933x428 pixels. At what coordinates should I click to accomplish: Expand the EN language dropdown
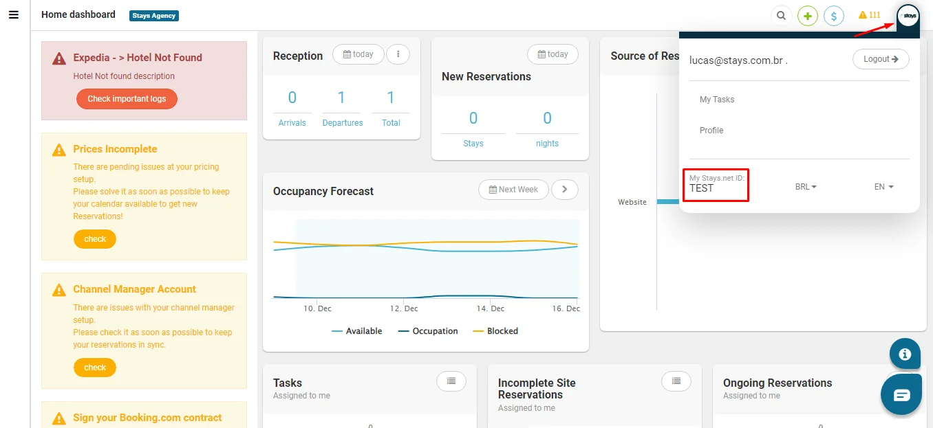click(x=884, y=187)
